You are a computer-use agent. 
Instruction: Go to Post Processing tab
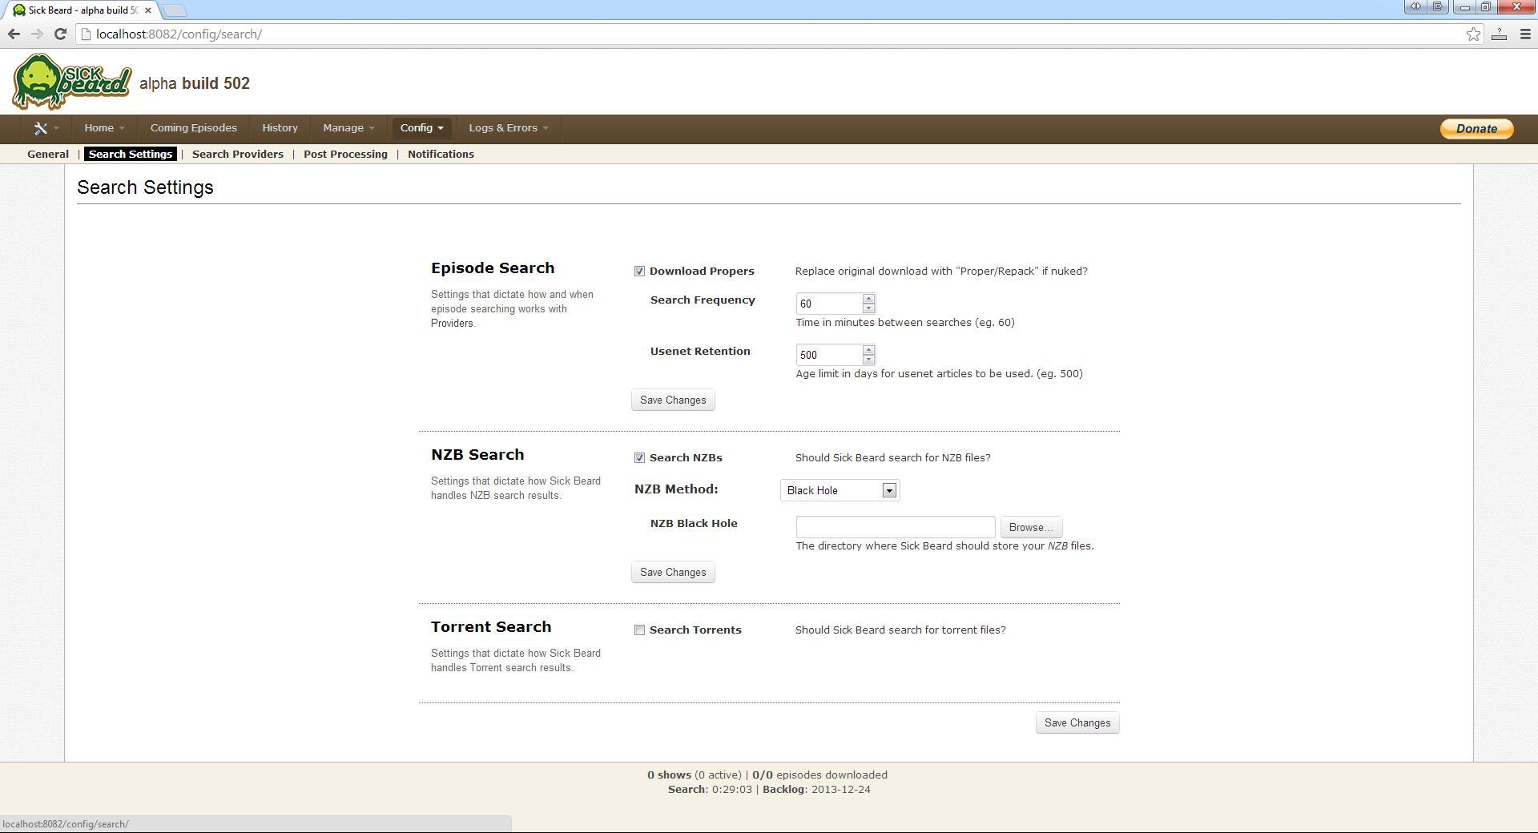[x=345, y=154]
